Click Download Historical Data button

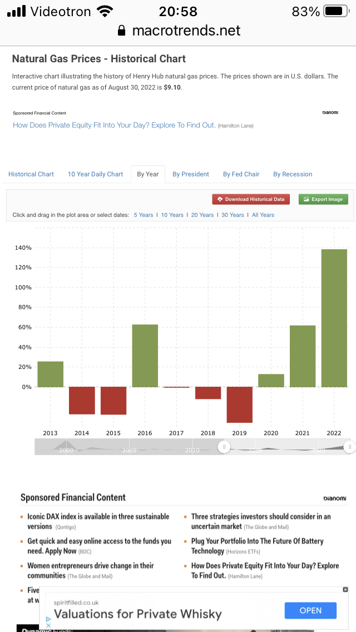pos(251,199)
